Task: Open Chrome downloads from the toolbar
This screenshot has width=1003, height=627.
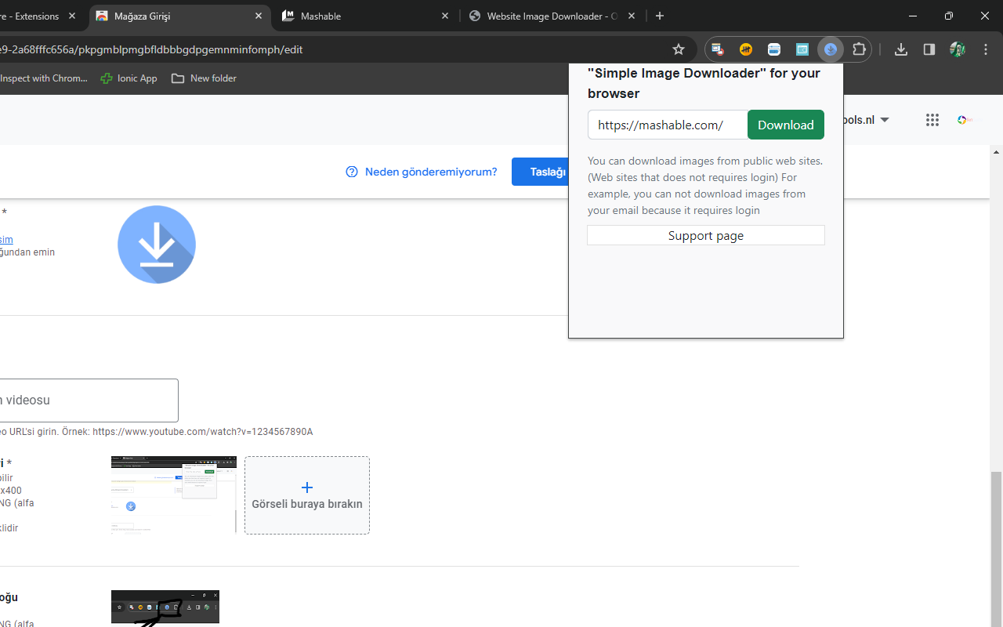Action: point(900,49)
